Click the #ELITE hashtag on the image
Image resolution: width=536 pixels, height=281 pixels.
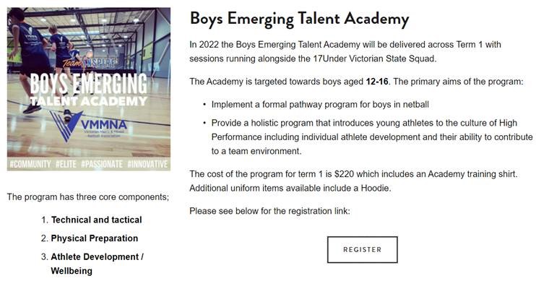(x=66, y=164)
